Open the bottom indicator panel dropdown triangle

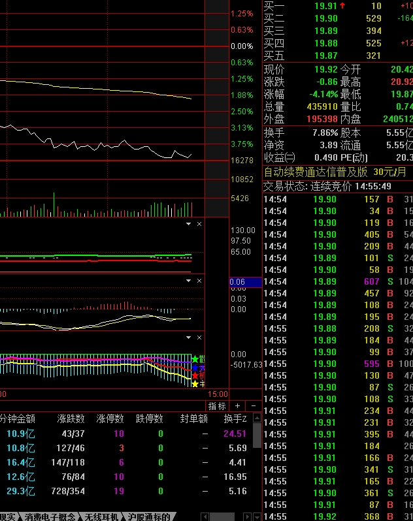[189, 338]
